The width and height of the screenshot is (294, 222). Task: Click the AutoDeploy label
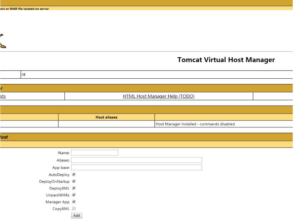tap(59, 175)
